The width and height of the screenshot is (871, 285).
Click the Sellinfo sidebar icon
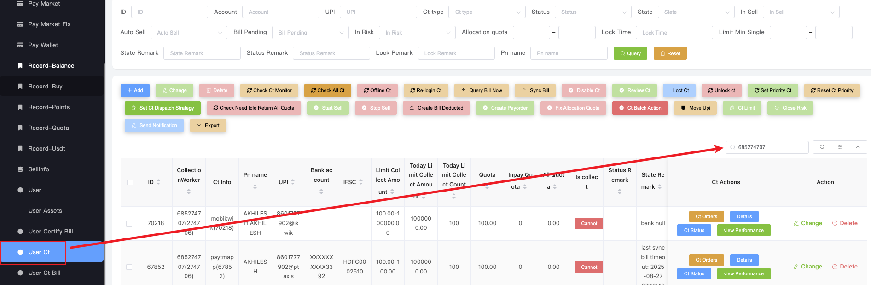coord(20,169)
